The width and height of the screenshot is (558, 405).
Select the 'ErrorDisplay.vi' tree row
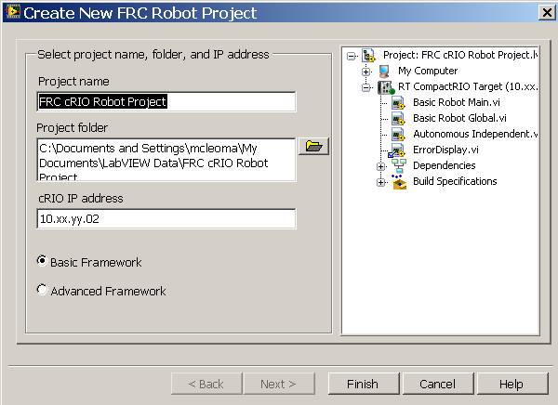pos(445,150)
